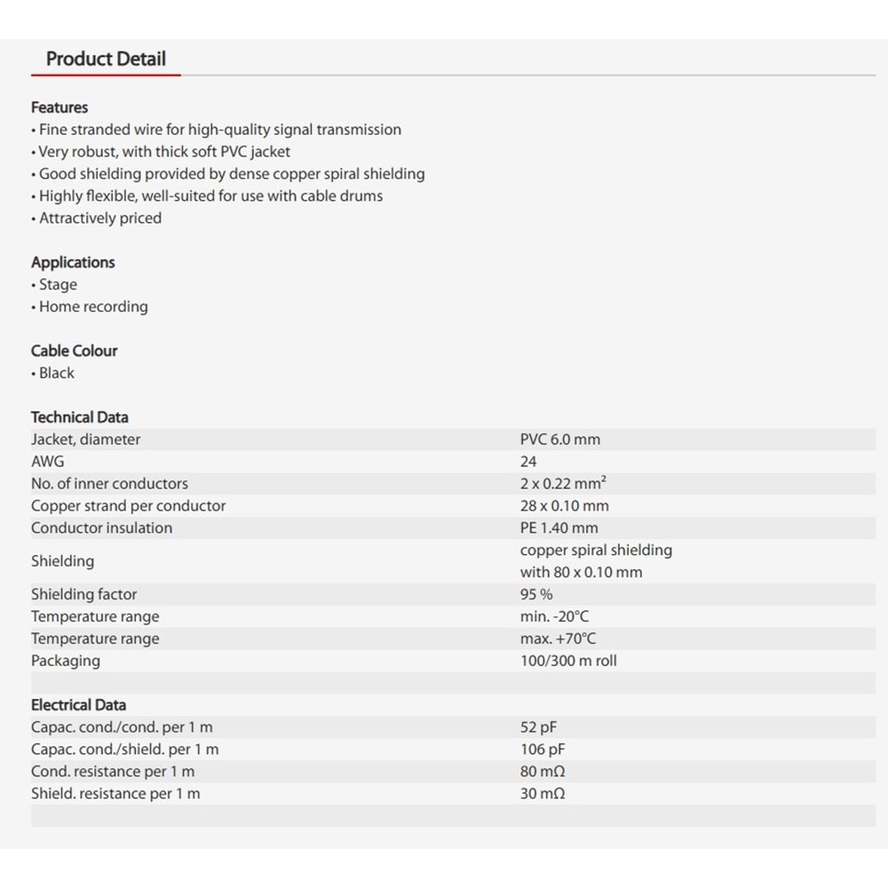The image size is (888, 888).
Task: Click the "Shield. resistance per 1 m" label
Action: (115, 794)
